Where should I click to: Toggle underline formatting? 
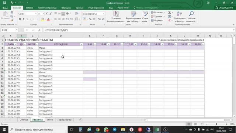coord(27,19)
